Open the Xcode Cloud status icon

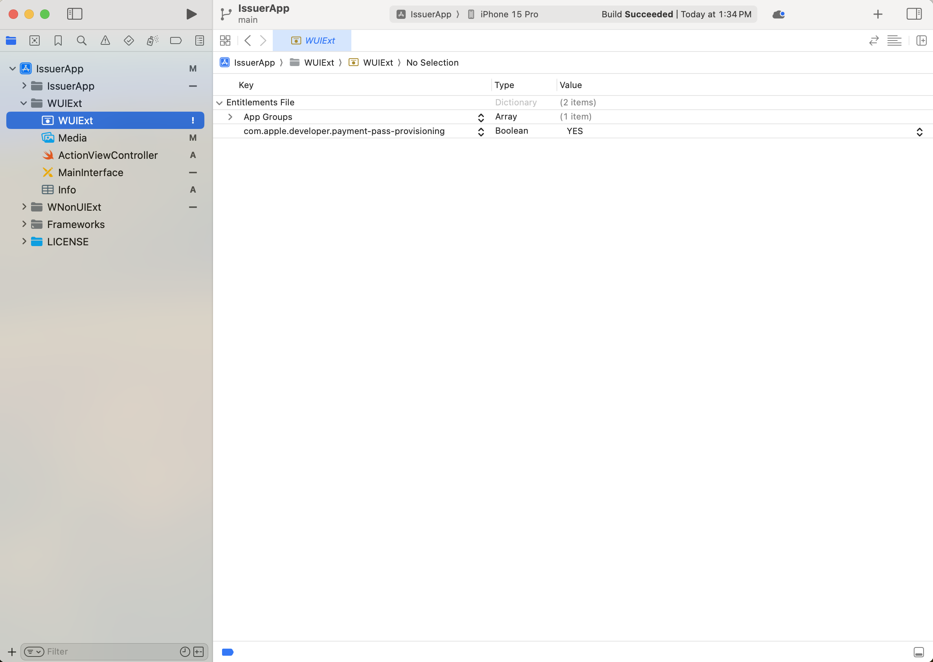coord(778,14)
